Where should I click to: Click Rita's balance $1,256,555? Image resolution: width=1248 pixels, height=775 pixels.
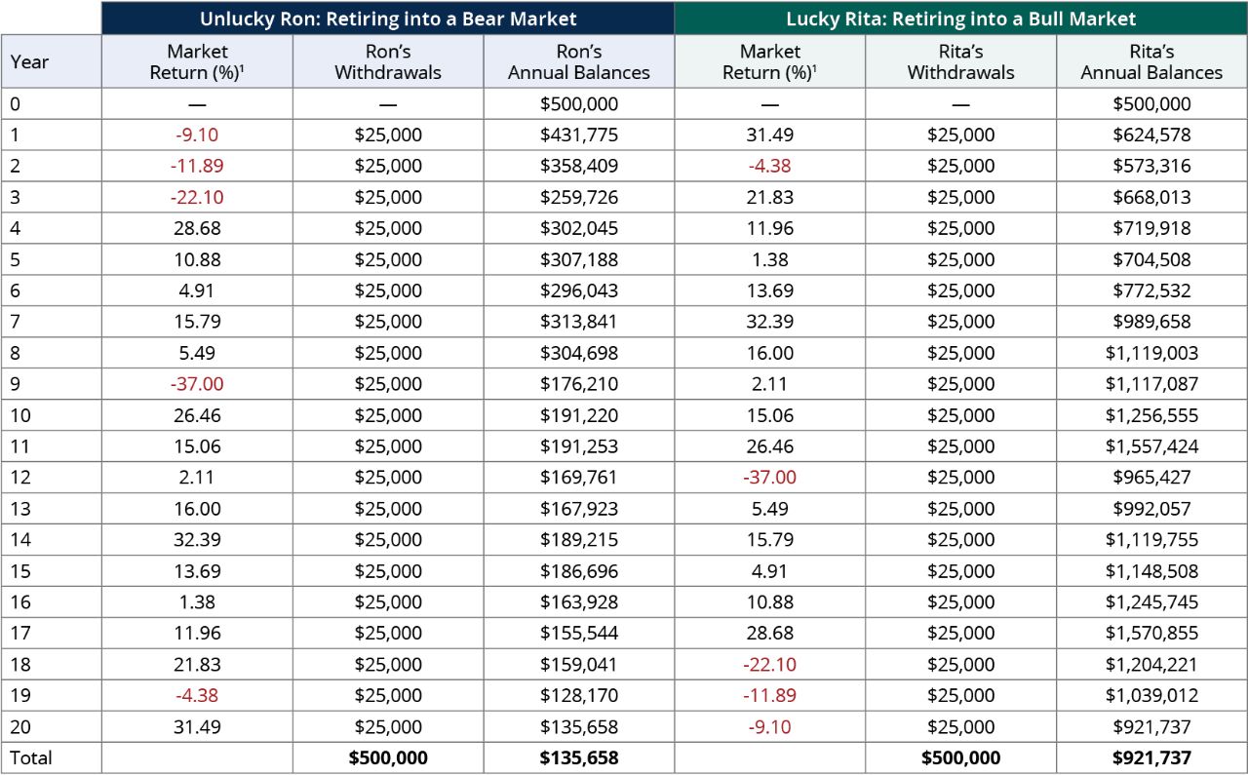click(1151, 415)
